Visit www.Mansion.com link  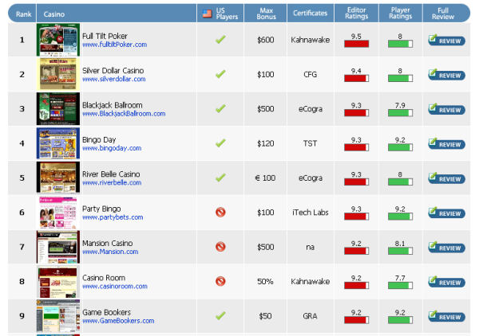click(x=110, y=252)
